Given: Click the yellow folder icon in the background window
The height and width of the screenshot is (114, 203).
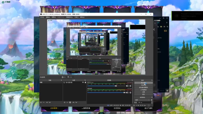Looking at the screenshot, I should [161, 27].
